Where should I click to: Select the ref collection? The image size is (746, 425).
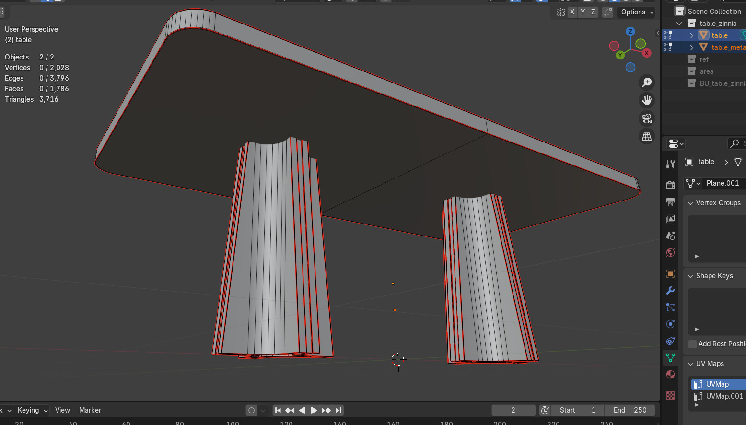coord(704,59)
